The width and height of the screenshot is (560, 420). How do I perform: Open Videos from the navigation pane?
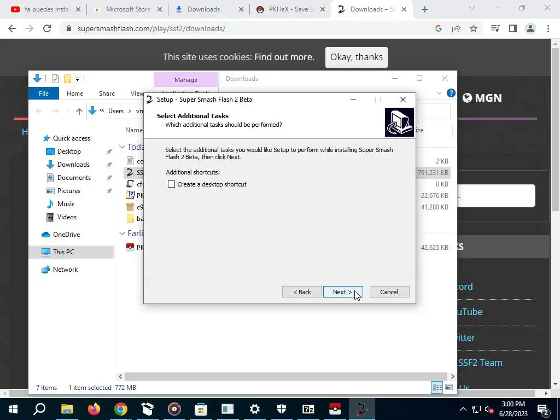67,217
